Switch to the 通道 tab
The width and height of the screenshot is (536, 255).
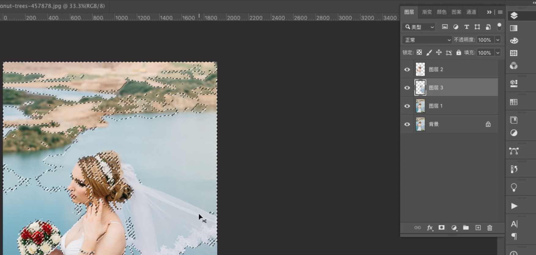point(471,12)
